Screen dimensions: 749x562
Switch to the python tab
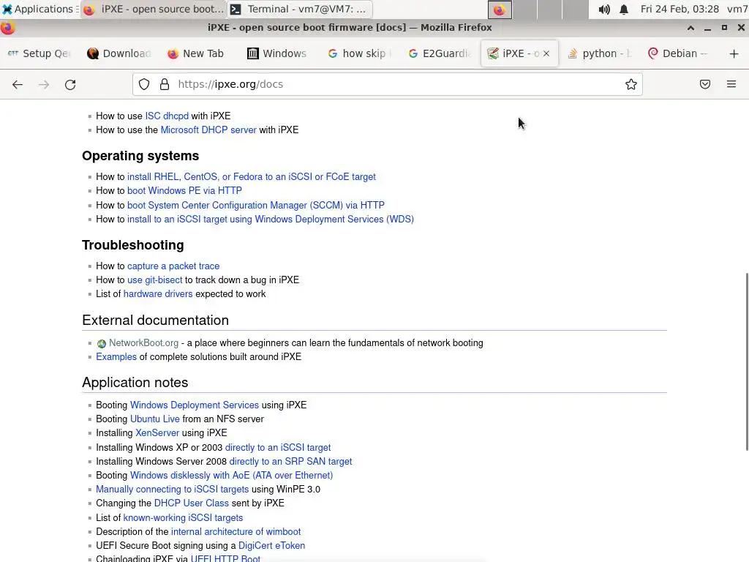pos(599,53)
